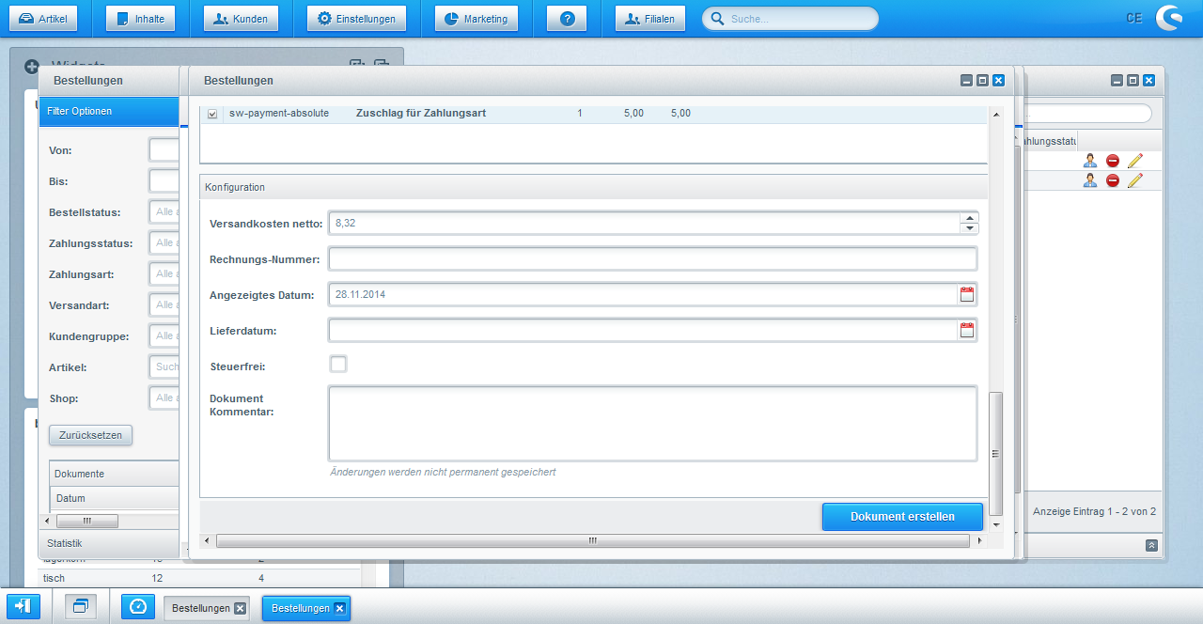This screenshot has height=624, width=1203.
Task: Open the calendar picker for Angezeigtes Datum
Action: pos(968,293)
